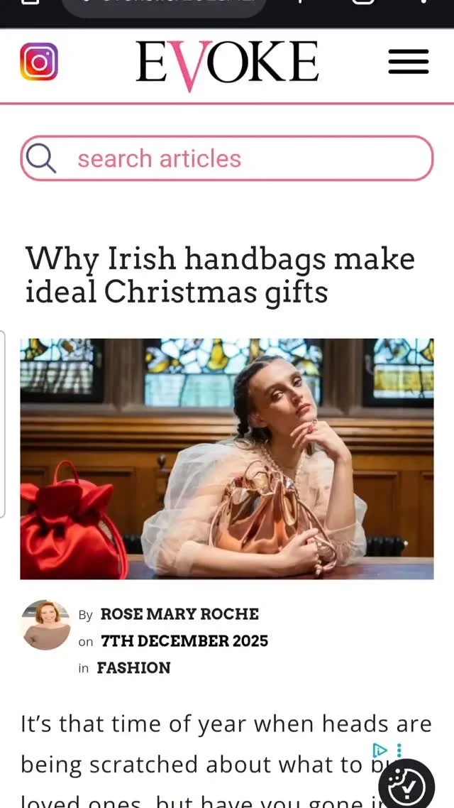The image size is (454, 808).
Task: Tap the browser home icon
Action: (x=31, y=2)
